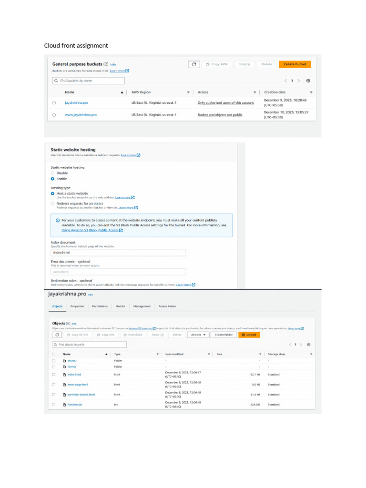The image size is (366, 488).
Task: Check the forms/ folder checkbox
Action: click(53, 366)
